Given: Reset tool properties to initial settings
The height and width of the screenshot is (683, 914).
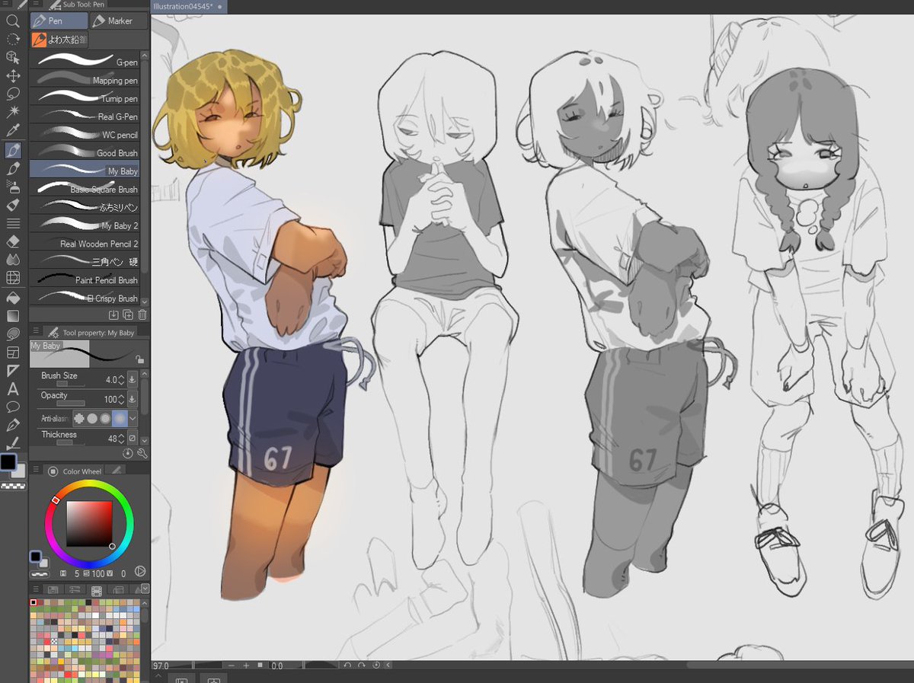Looking at the screenshot, I should point(128,453).
